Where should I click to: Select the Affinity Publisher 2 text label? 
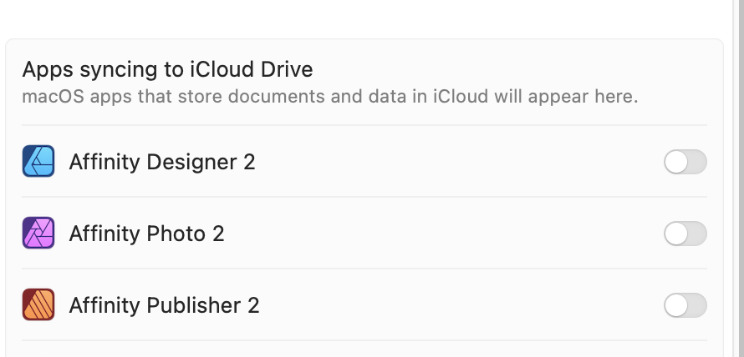pos(164,305)
